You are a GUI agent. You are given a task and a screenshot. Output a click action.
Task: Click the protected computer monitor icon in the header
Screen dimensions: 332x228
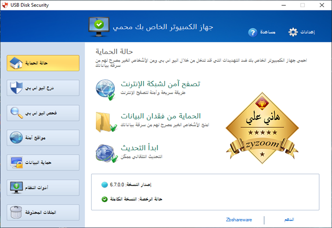tap(99, 27)
